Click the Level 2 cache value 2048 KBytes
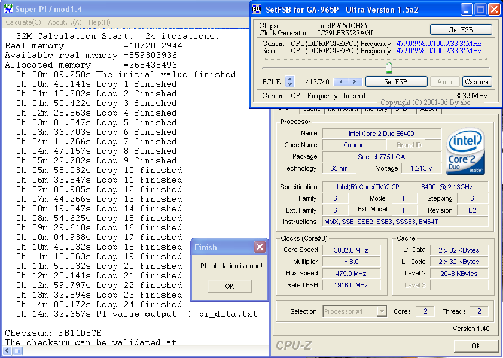The width and height of the screenshot is (503, 358). click(x=459, y=274)
